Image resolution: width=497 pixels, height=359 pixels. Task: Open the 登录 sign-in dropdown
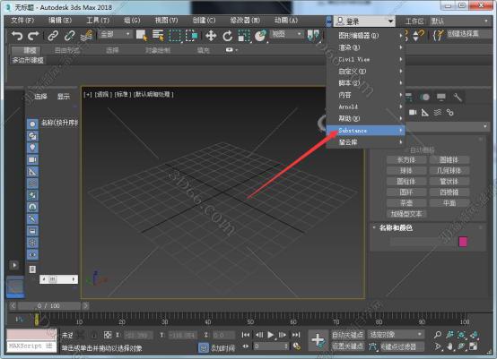(364, 21)
